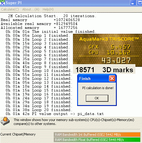Click the 'Loop 5 finished' line

point(38,51)
